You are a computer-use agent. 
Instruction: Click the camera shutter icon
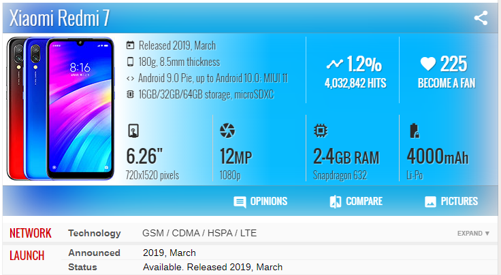pyautogui.click(x=226, y=130)
